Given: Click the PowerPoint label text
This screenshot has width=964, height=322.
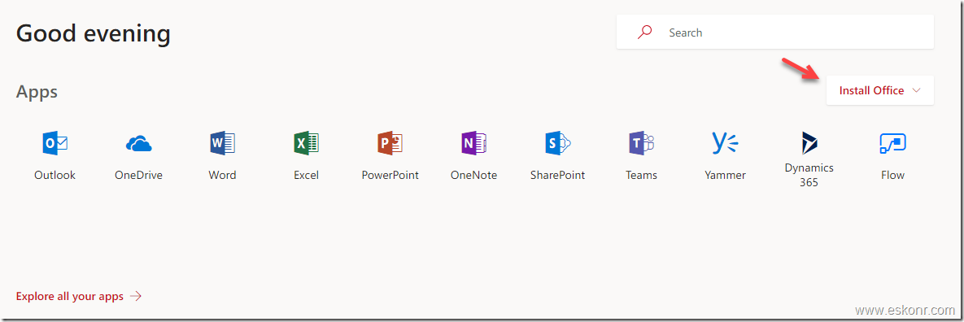Looking at the screenshot, I should pyautogui.click(x=390, y=175).
